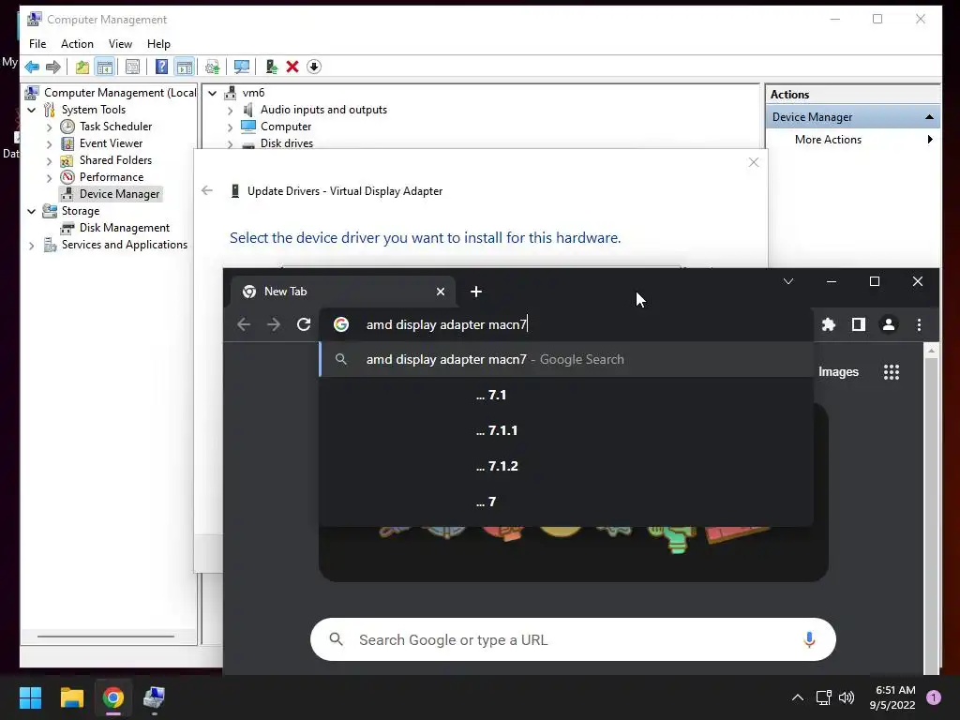The width and height of the screenshot is (960, 720).
Task: Expand Services and Applications node
Action: (31, 246)
